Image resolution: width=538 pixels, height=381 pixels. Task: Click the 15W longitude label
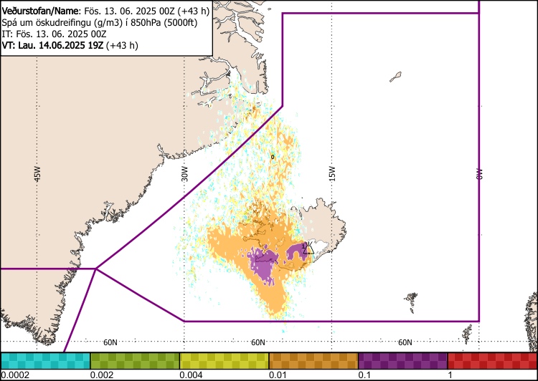click(x=332, y=174)
